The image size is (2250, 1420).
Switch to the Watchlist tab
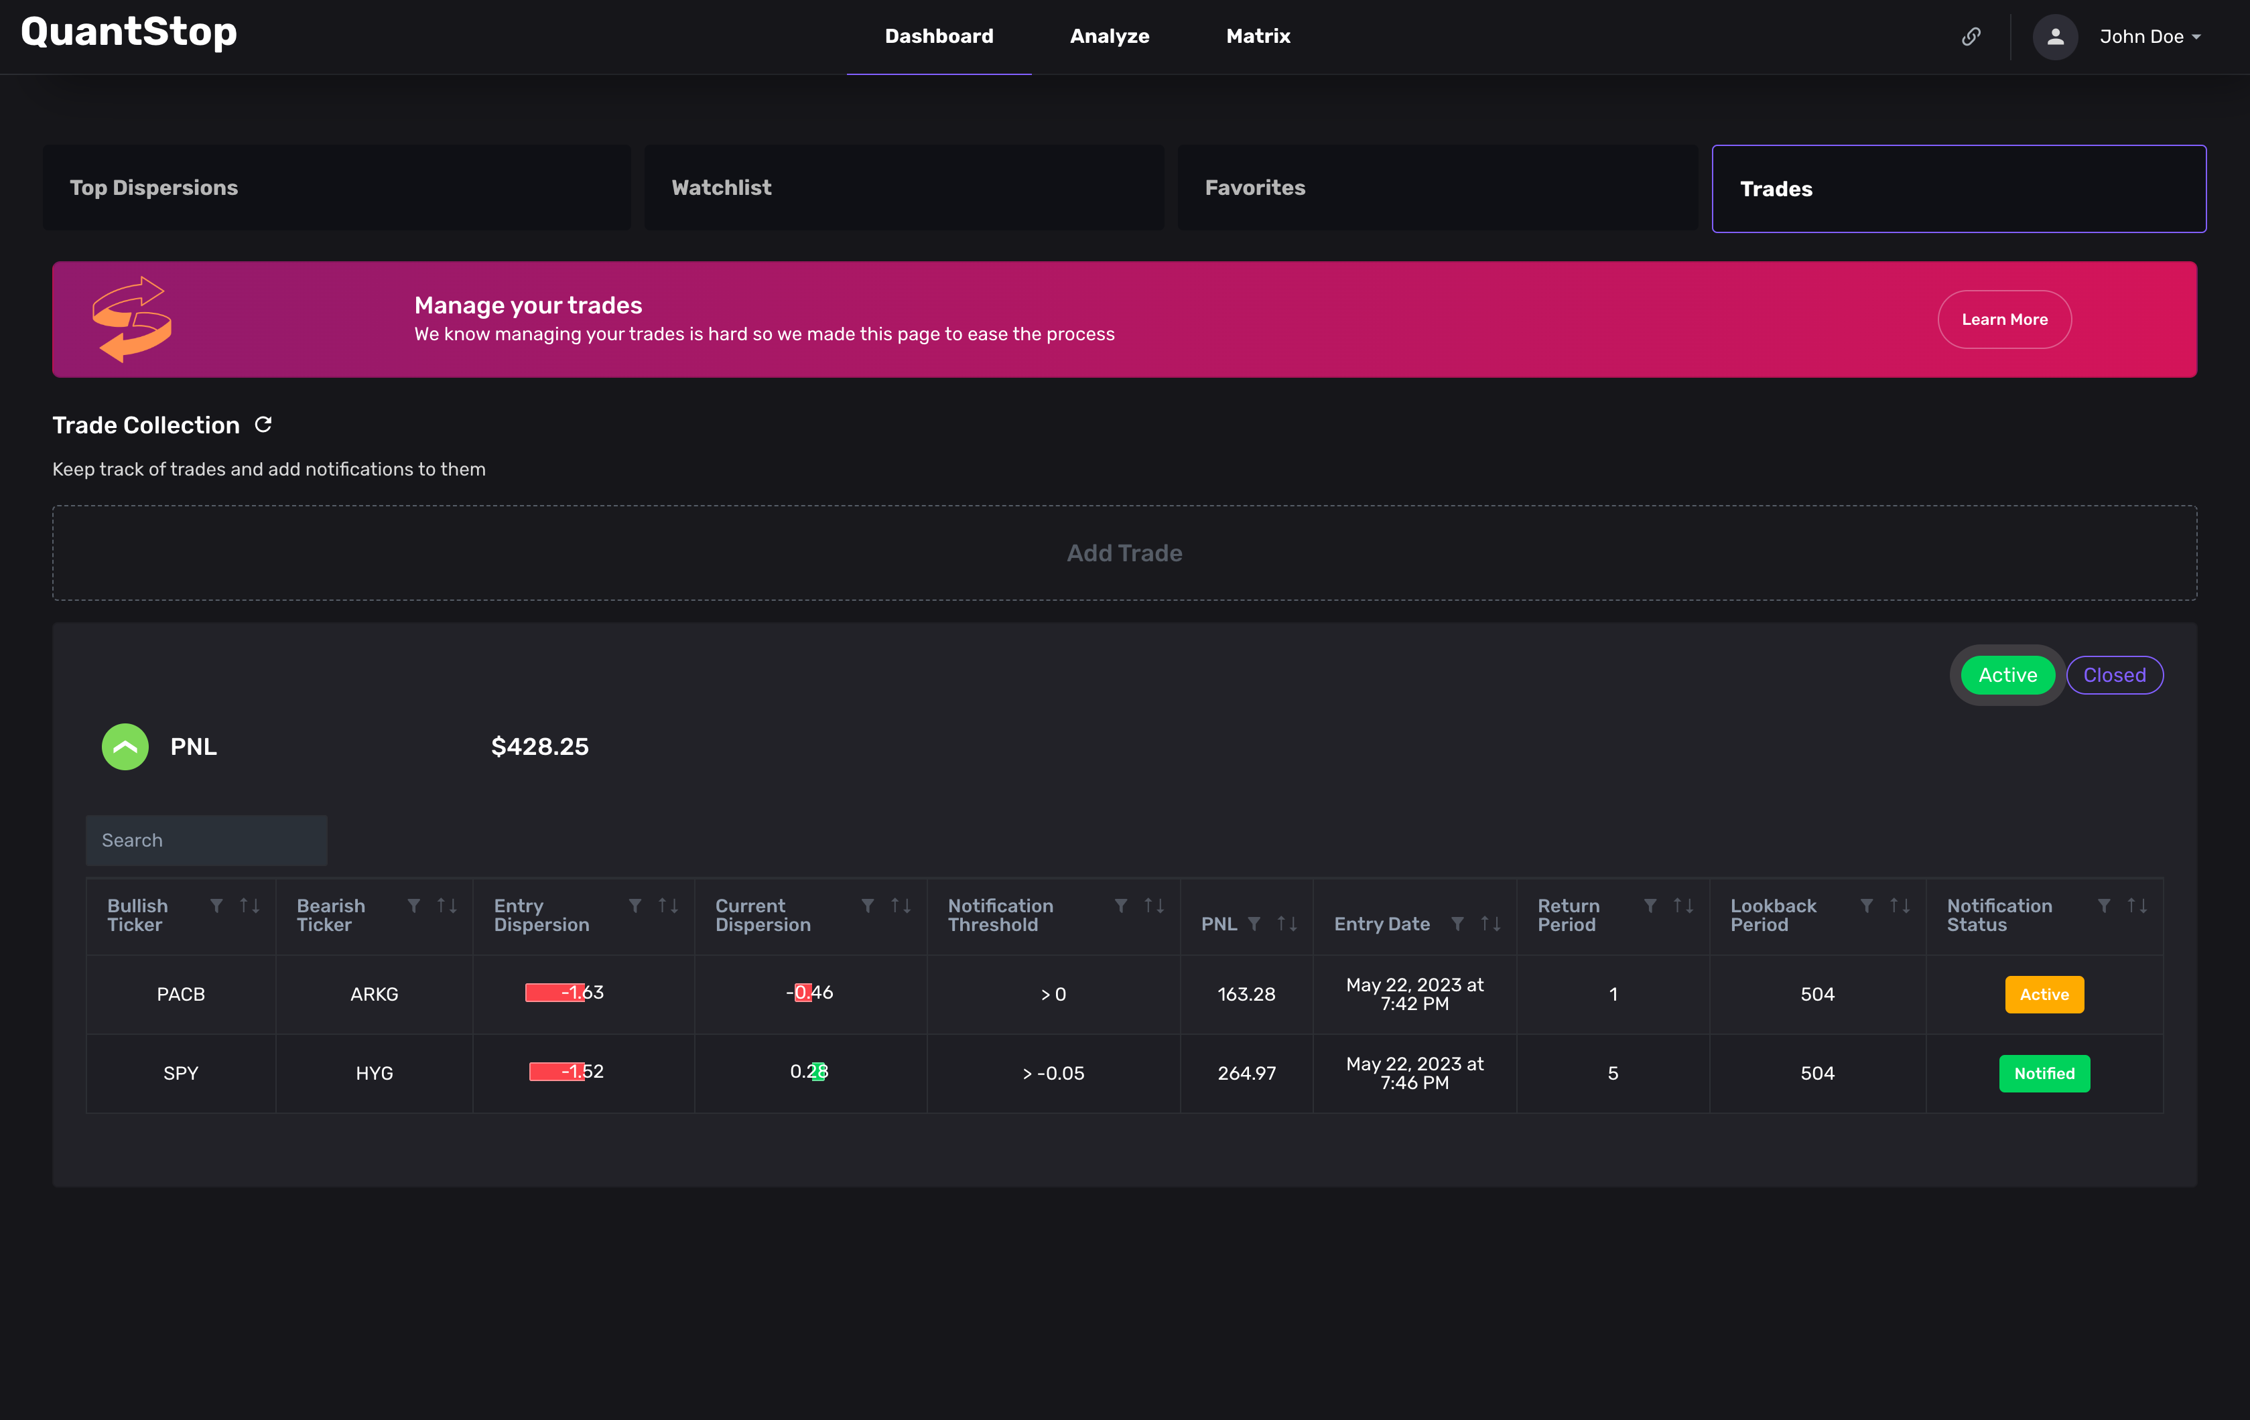pyautogui.click(x=903, y=188)
